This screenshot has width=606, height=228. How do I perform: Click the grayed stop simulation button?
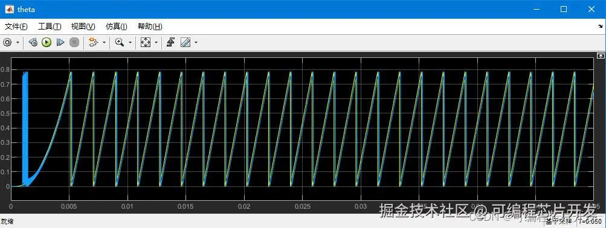(74, 42)
